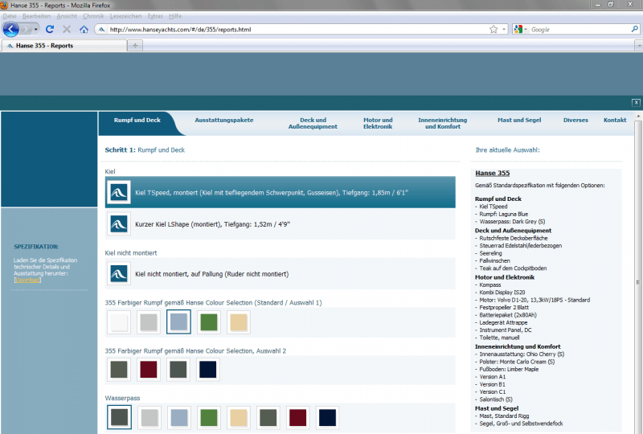
Task: Open the address bar history dropdown arrow
Action: click(x=504, y=30)
